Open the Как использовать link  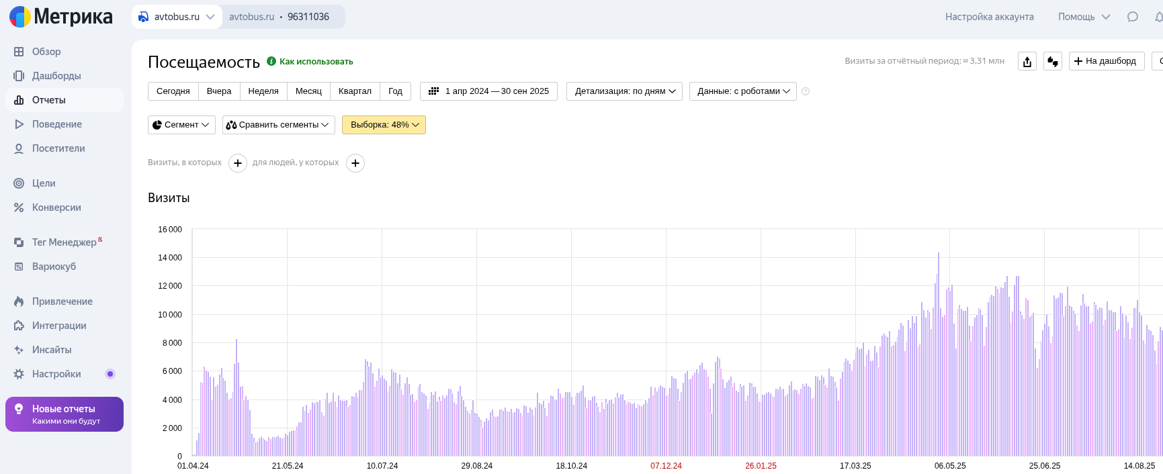click(x=316, y=62)
